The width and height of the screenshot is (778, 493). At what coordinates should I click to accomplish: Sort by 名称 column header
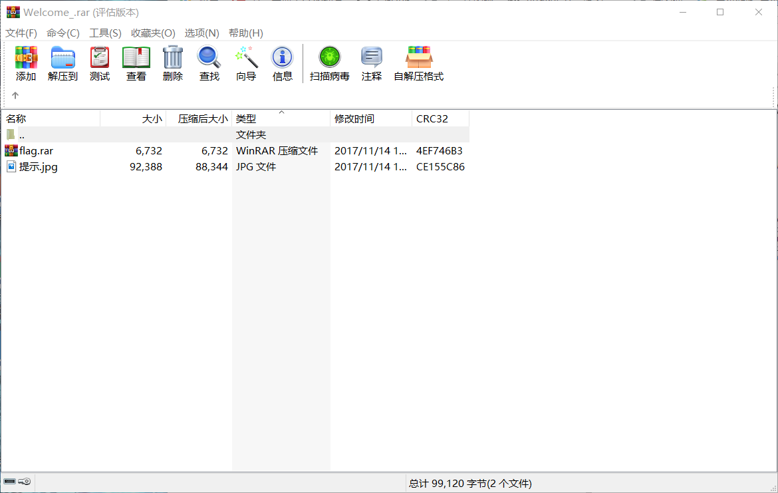(x=51, y=118)
